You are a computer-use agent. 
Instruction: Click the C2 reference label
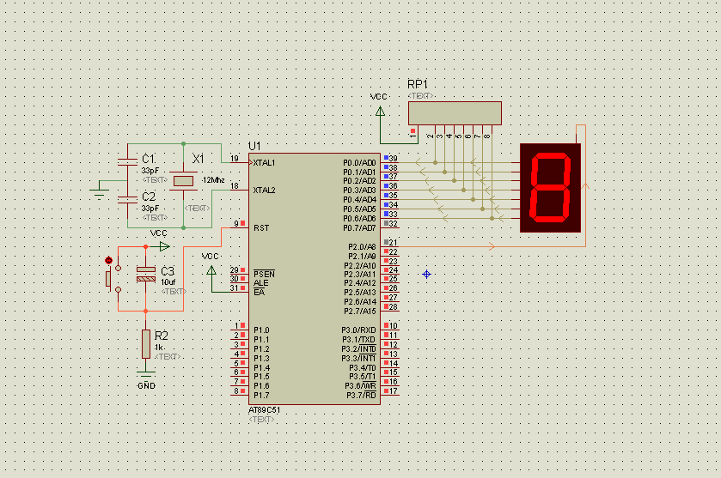(149, 197)
